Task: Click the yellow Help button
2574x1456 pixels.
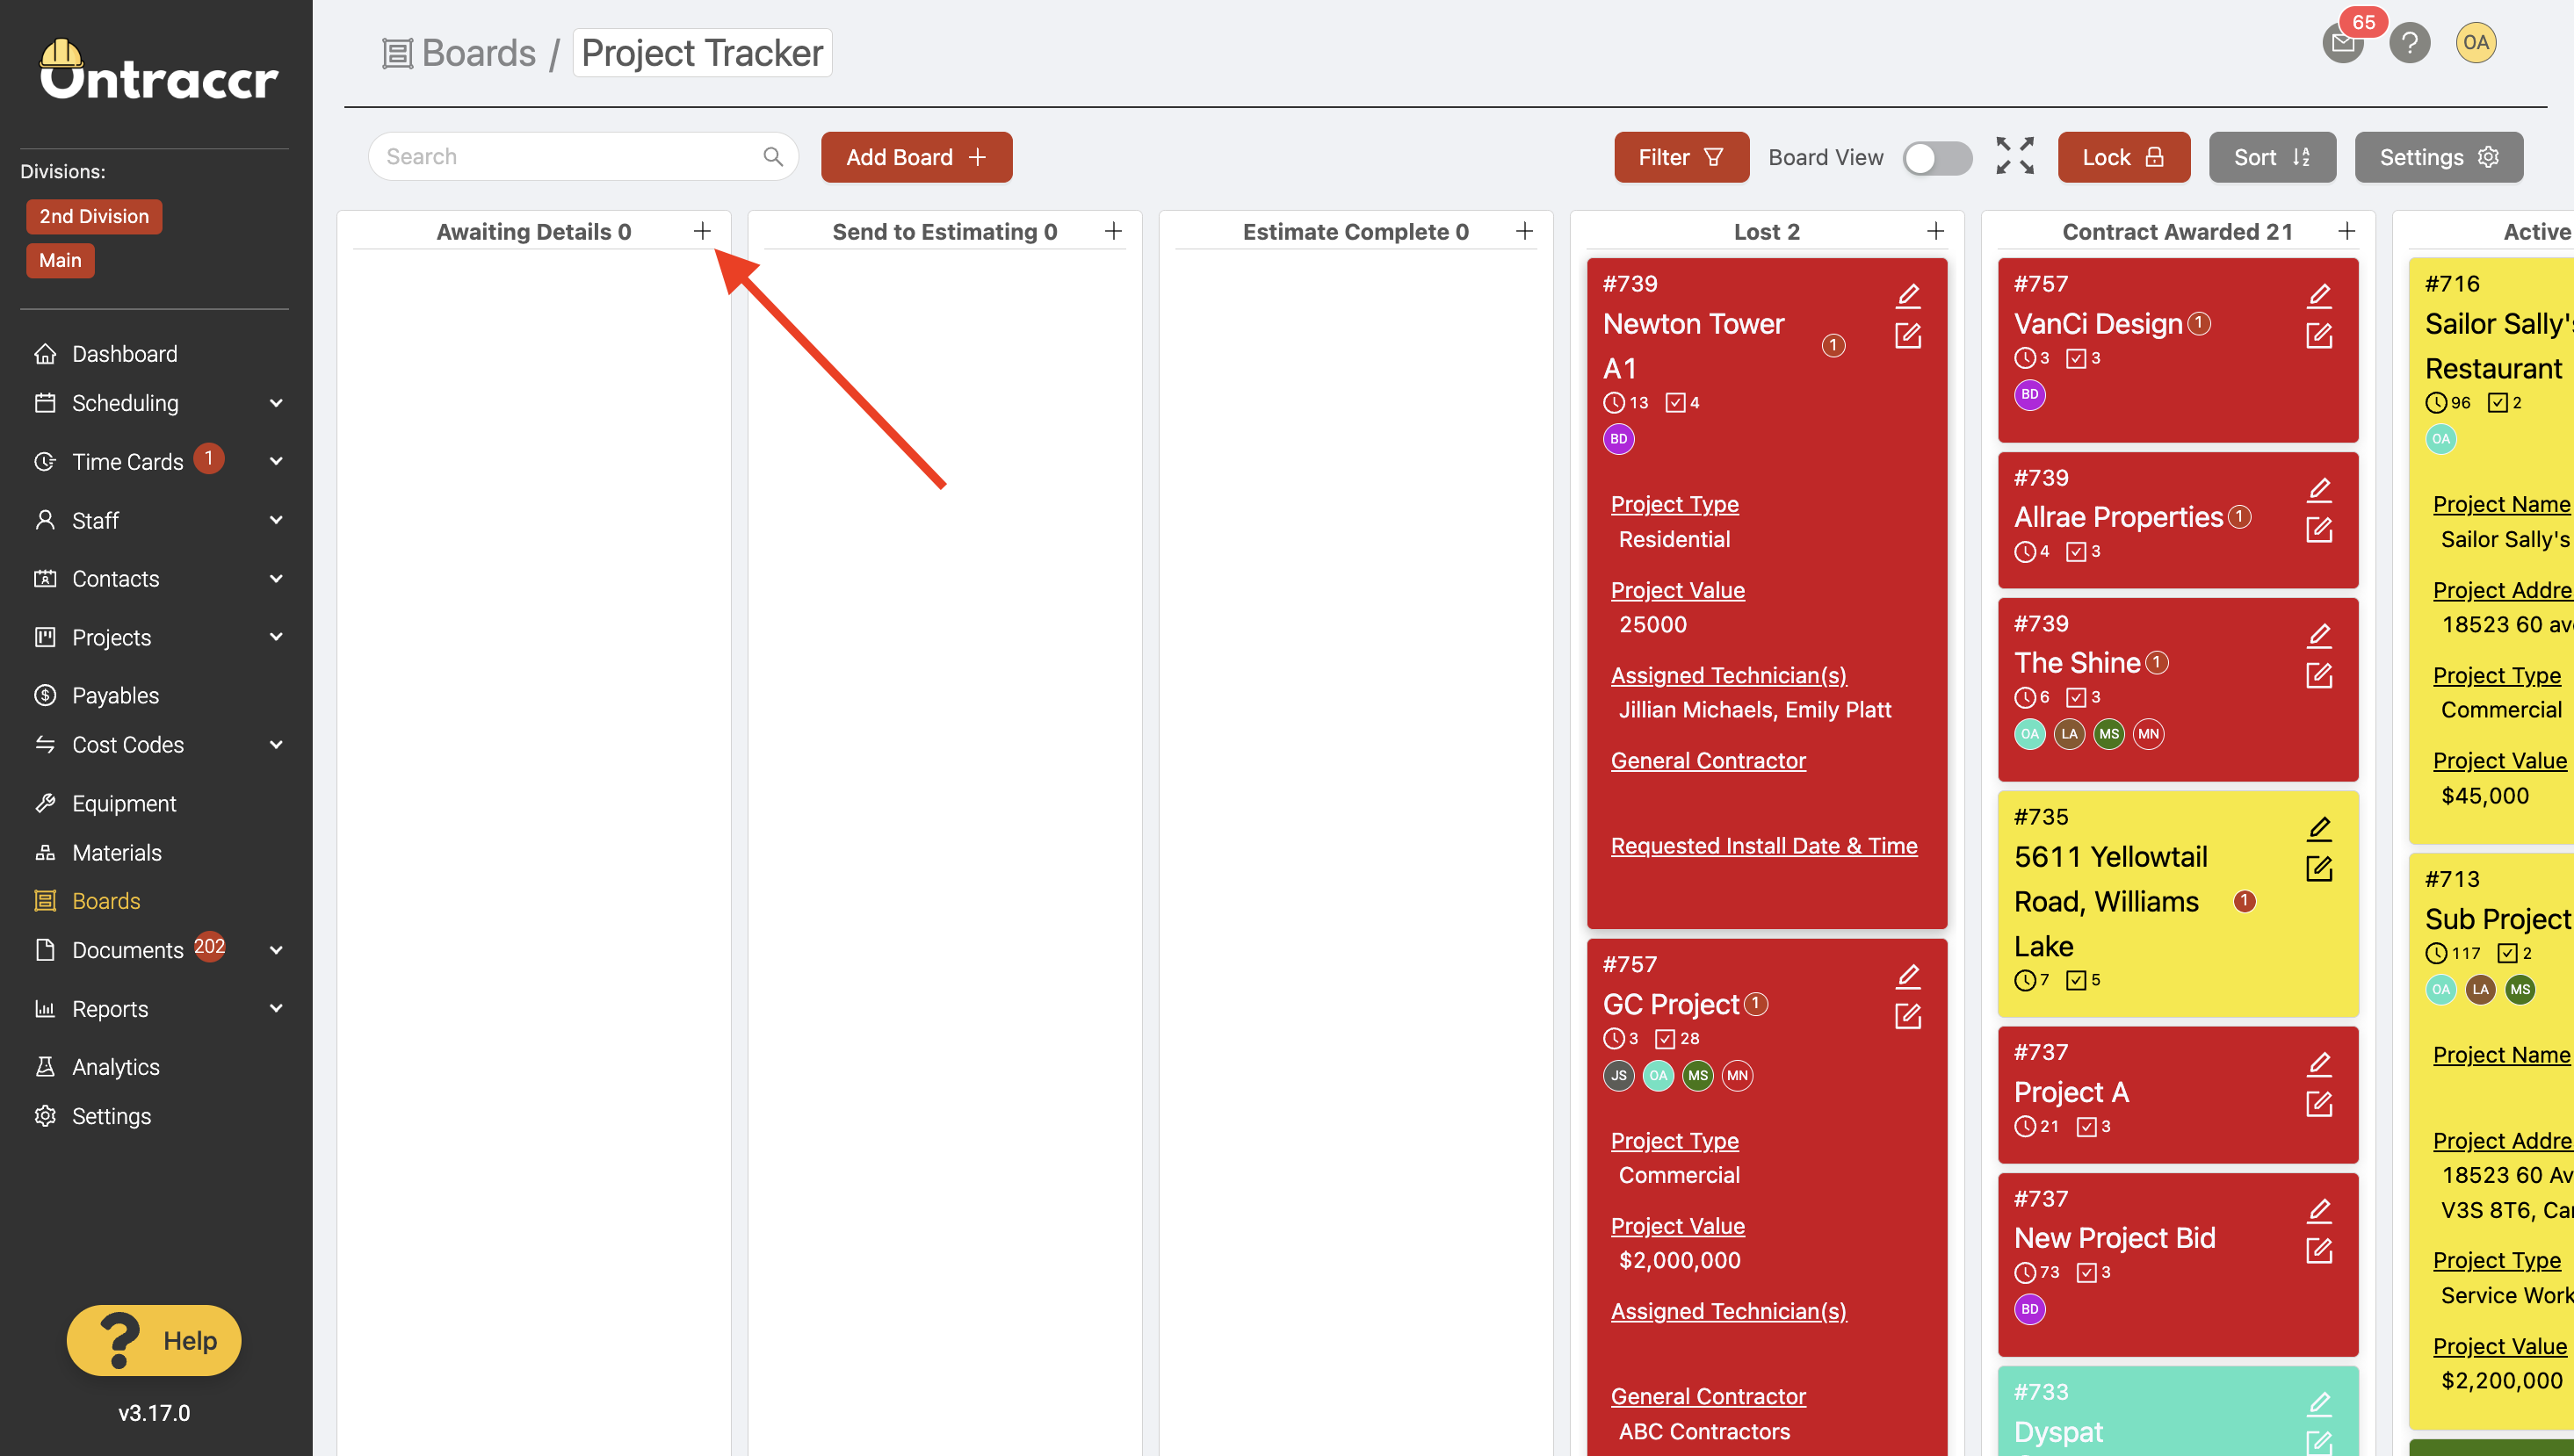Action: tap(154, 1340)
